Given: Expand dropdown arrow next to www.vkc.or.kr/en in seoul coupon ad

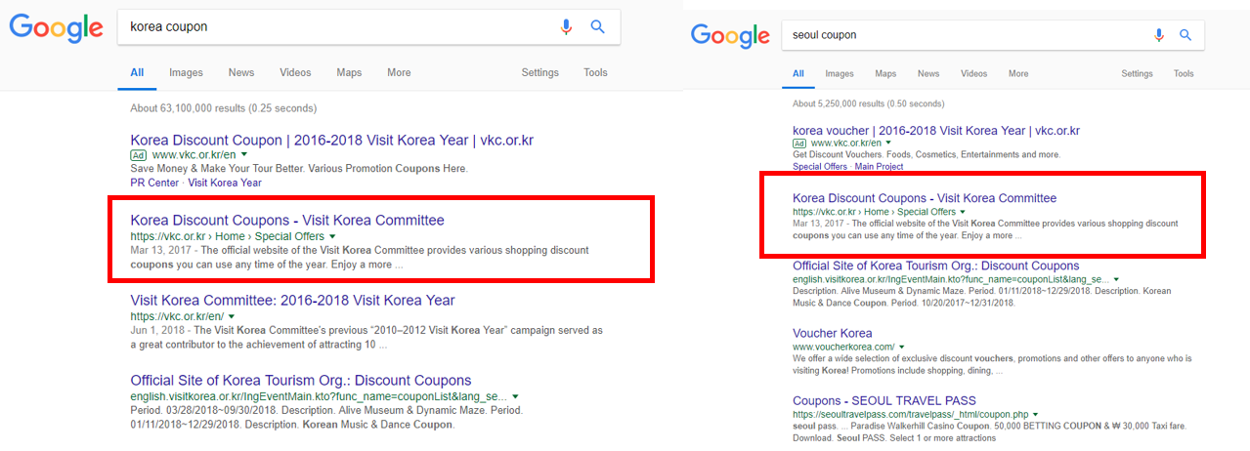Looking at the screenshot, I should pyautogui.click(x=888, y=143).
